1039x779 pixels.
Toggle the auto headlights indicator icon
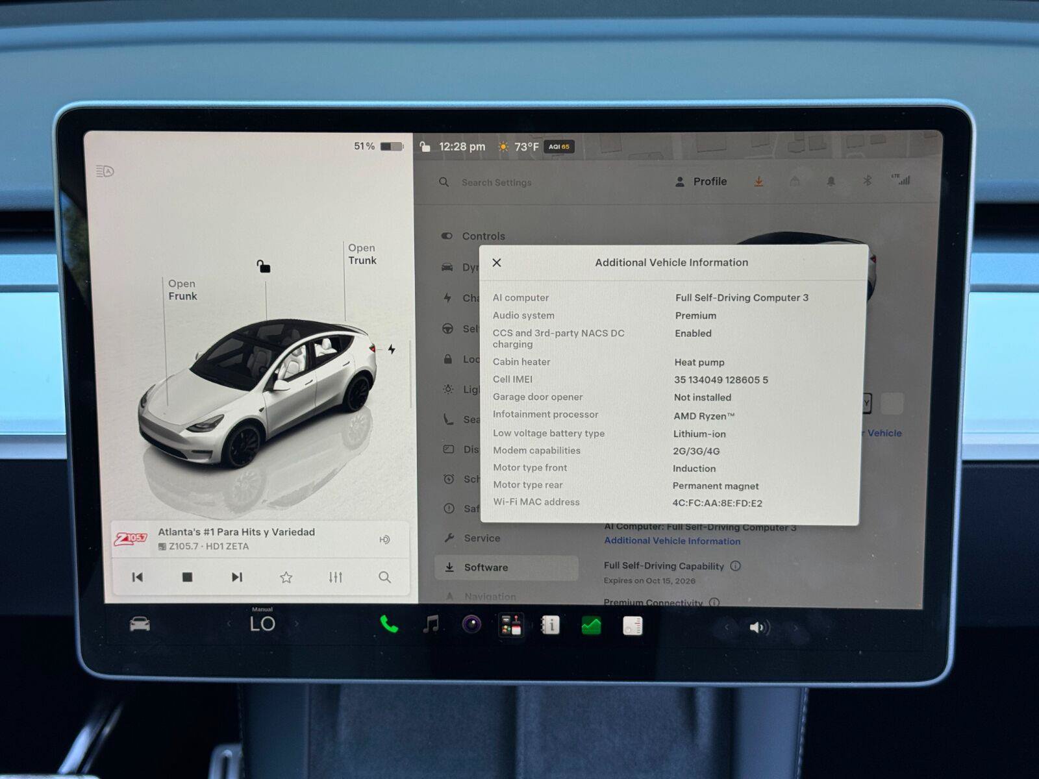(x=105, y=171)
